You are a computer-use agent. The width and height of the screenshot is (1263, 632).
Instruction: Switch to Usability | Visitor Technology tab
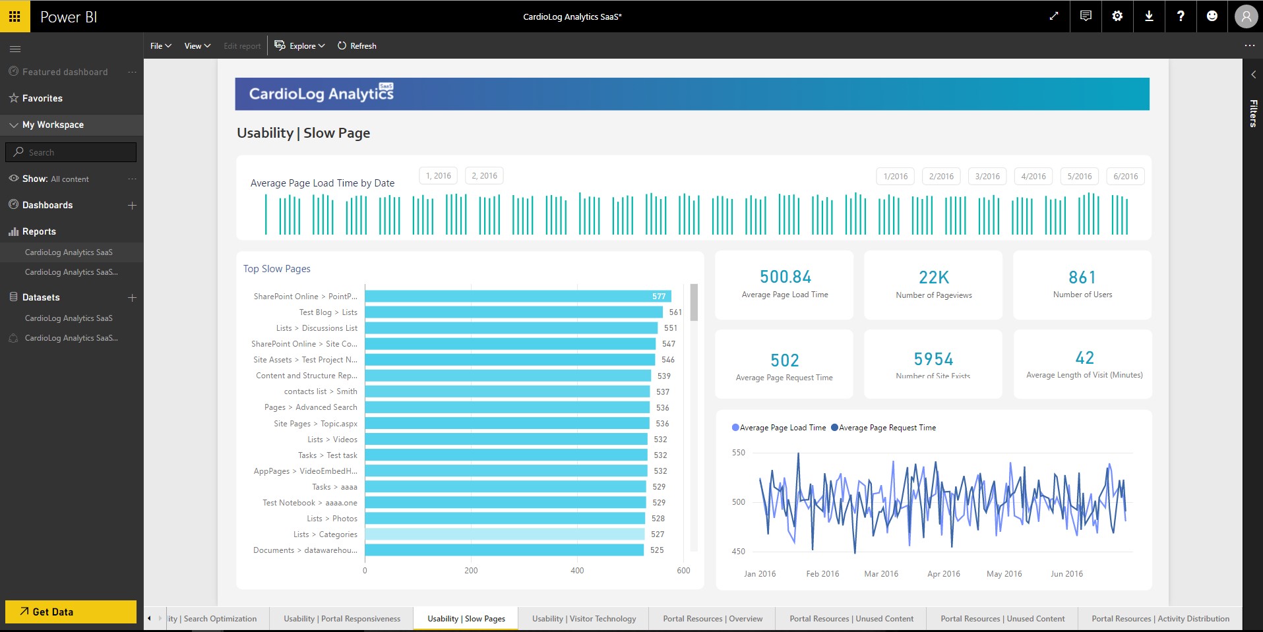584,619
